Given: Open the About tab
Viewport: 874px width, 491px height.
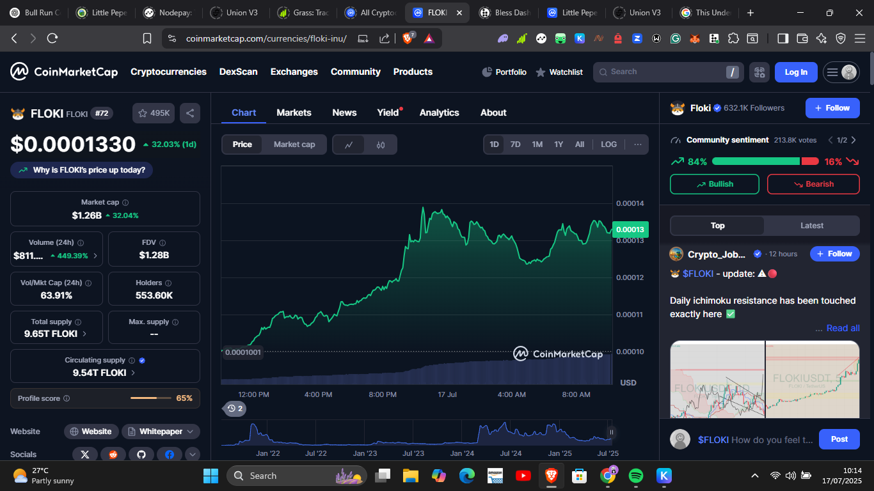Looking at the screenshot, I should [493, 113].
